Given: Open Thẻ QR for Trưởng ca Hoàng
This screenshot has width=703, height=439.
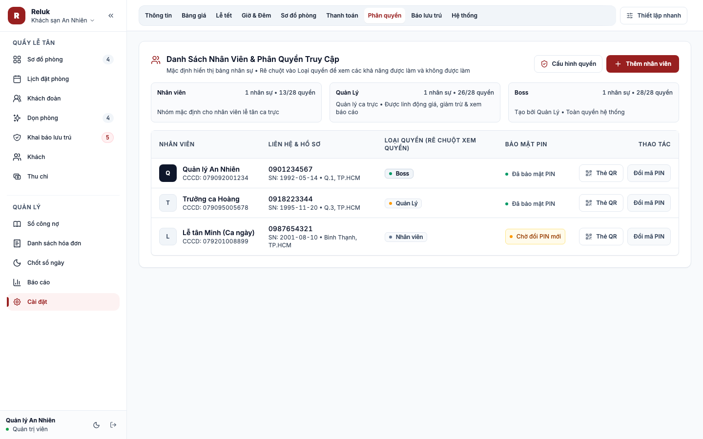Looking at the screenshot, I should pyautogui.click(x=601, y=203).
